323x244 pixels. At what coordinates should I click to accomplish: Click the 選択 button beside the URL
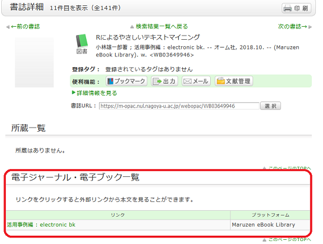[270, 106]
